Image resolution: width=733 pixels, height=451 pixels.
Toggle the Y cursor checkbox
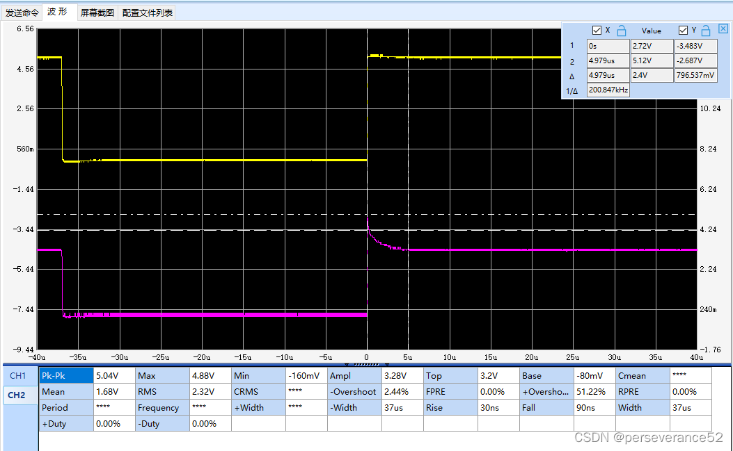(683, 31)
